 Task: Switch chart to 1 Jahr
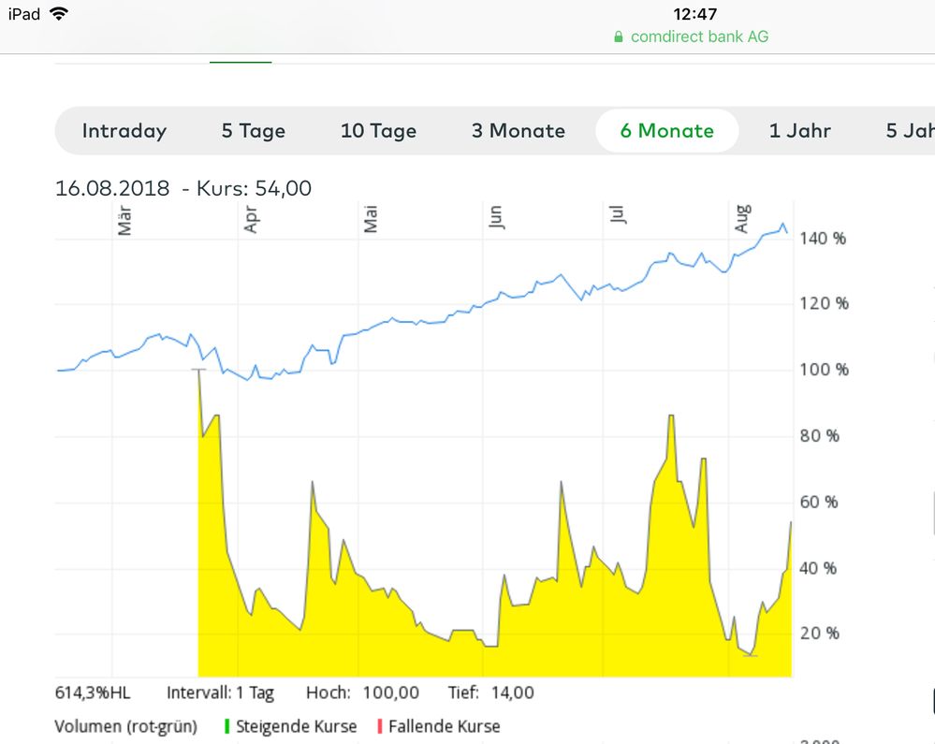click(799, 131)
